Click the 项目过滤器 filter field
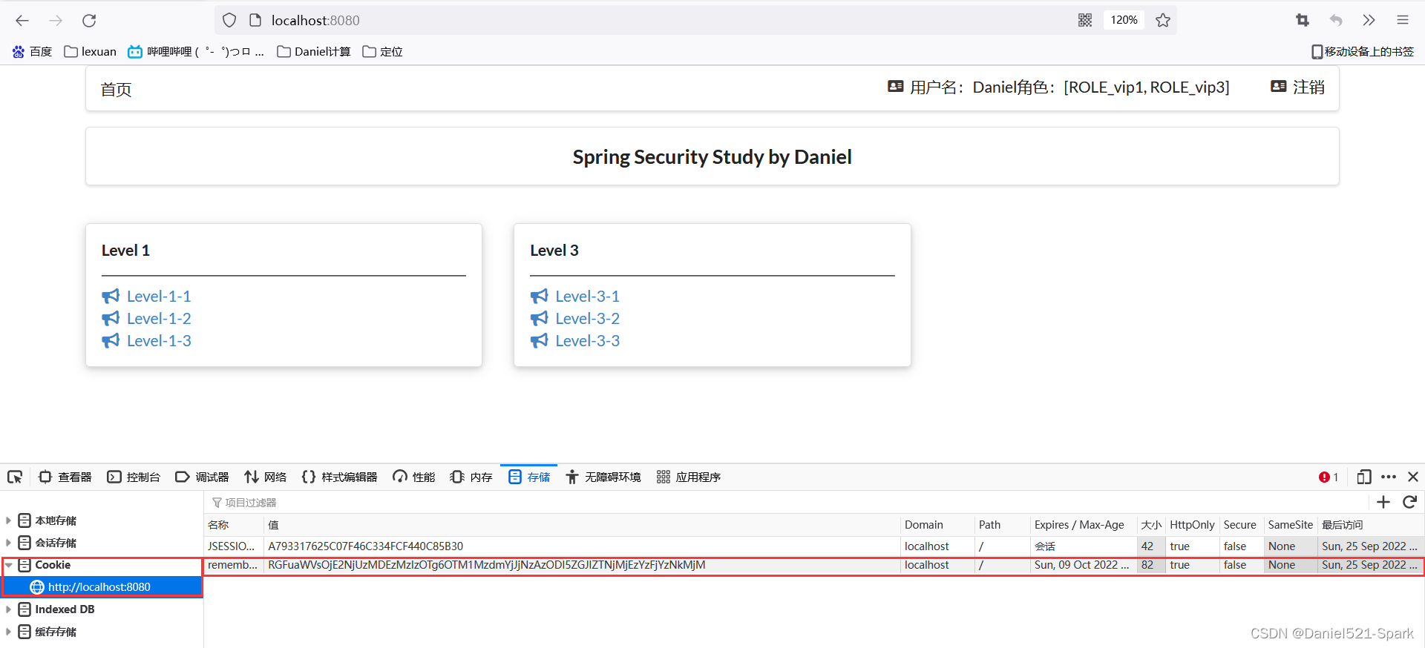The width and height of the screenshot is (1425, 648). [787, 503]
